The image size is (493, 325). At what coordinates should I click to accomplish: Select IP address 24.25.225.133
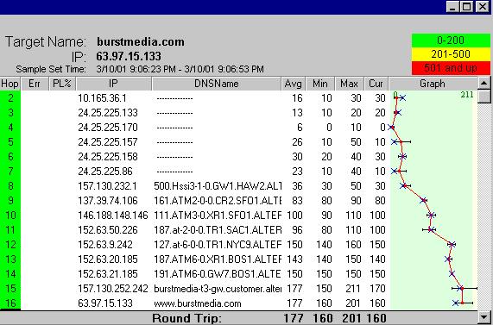tap(108, 113)
